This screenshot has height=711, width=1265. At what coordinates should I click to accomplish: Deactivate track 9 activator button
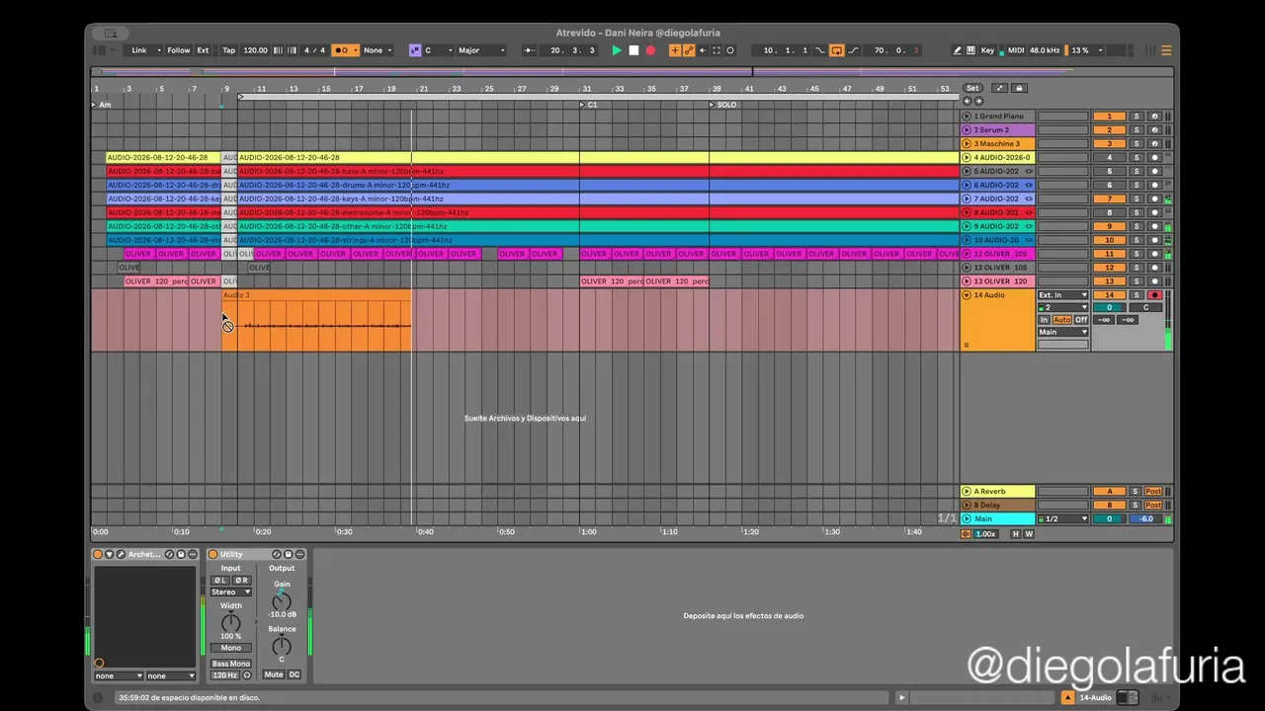(x=1110, y=226)
